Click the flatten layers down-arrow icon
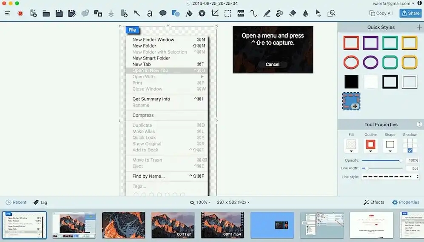 pos(111,13)
